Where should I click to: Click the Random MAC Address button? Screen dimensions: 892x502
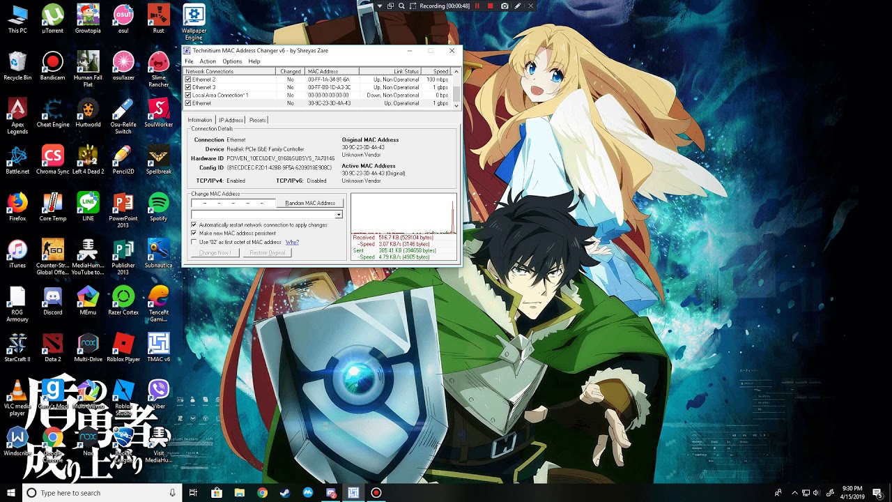click(310, 203)
